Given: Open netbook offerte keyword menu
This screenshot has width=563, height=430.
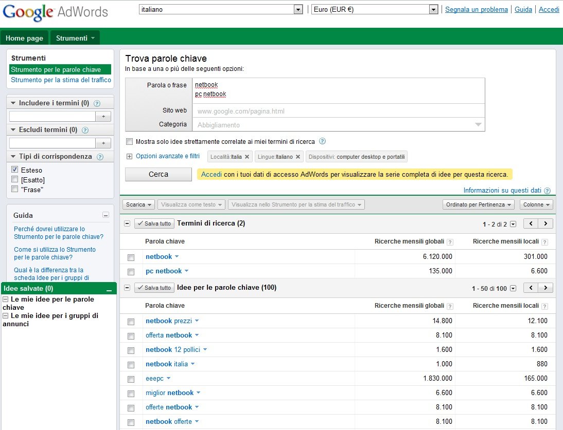Looking at the screenshot, I should [197, 422].
